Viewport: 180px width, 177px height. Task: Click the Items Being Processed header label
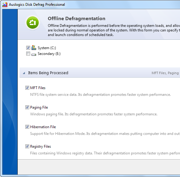[48, 73]
